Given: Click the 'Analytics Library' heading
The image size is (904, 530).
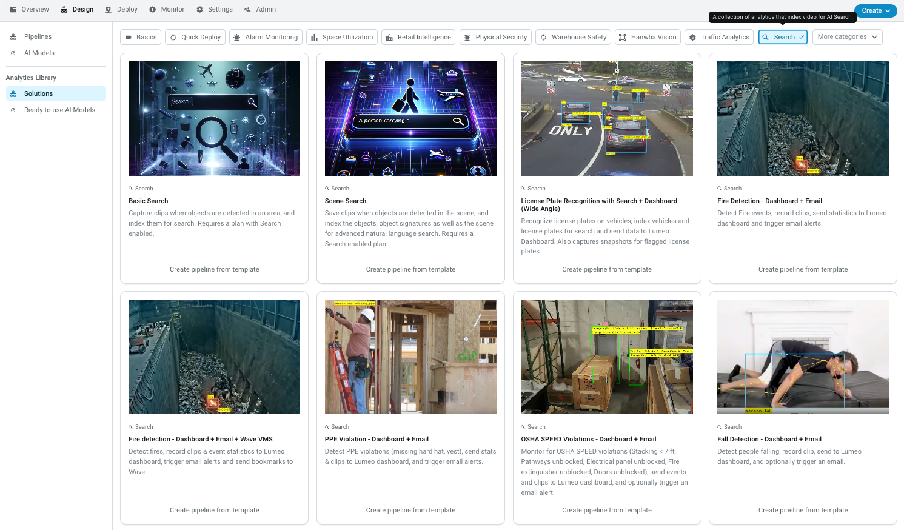Looking at the screenshot, I should (x=31, y=78).
